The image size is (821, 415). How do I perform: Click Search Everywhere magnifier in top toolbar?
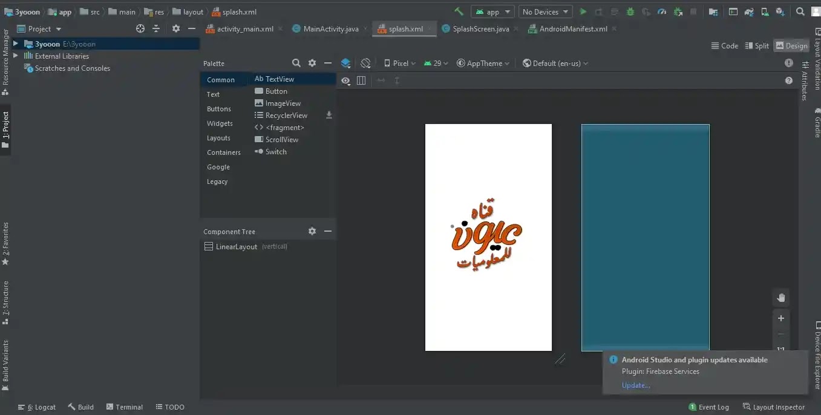[800, 11]
